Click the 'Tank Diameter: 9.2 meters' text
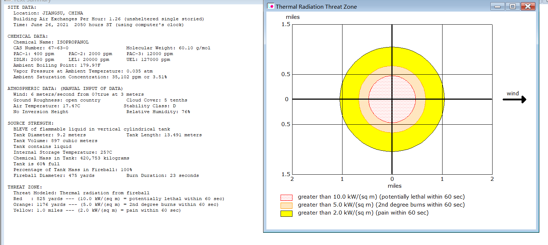Viewport: 548px width, 245px height. [x=50, y=135]
